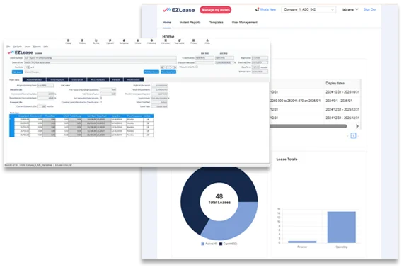Click the Manage my leases button
The height and width of the screenshot is (270, 404).
point(215,10)
